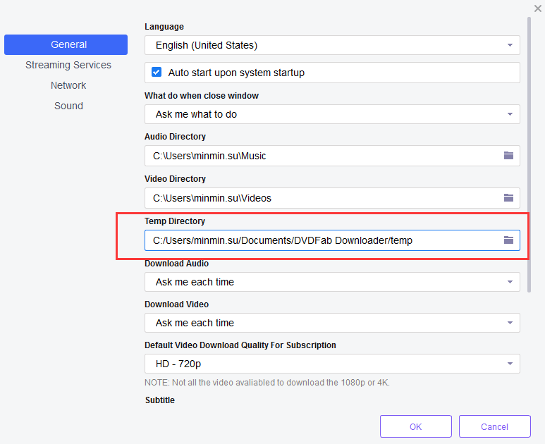Focus the Video Directory path field
545x444 pixels.
coord(317,198)
